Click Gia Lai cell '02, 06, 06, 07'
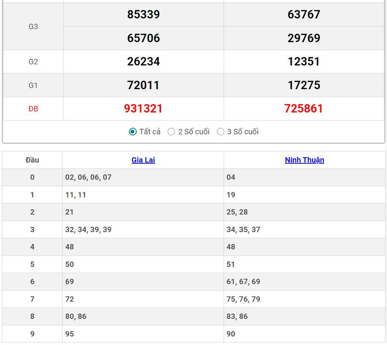 (88, 177)
